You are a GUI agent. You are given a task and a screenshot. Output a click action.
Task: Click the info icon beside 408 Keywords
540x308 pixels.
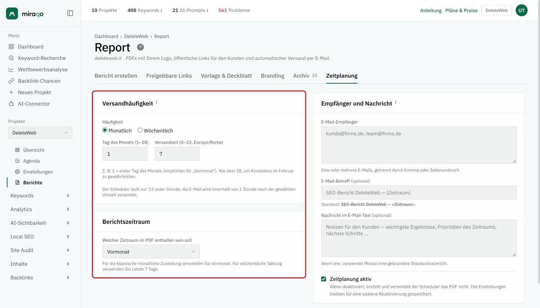pyautogui.click(x=161, y=10)
